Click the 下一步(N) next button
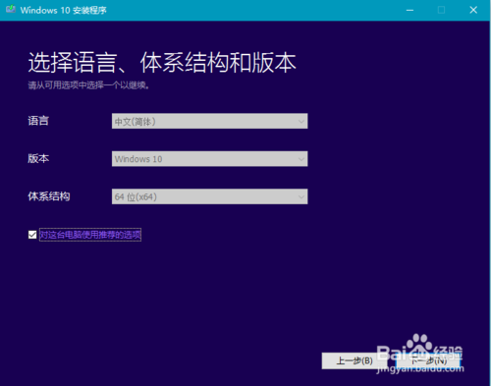Image resolution: width=491 pixels, height=386 pixels. [x=429, y=360]
